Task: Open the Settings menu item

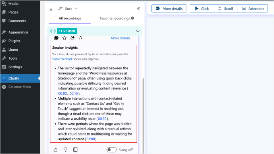Action: coord(20,67)
